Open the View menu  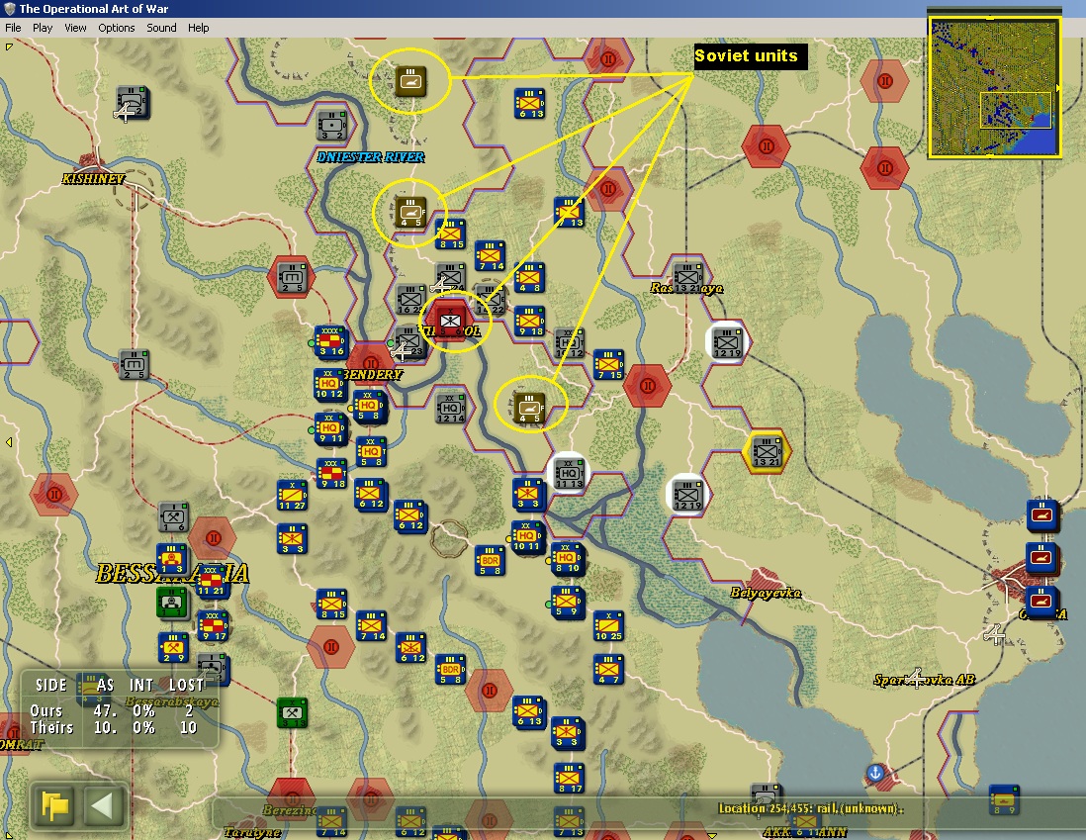[75, 28]
